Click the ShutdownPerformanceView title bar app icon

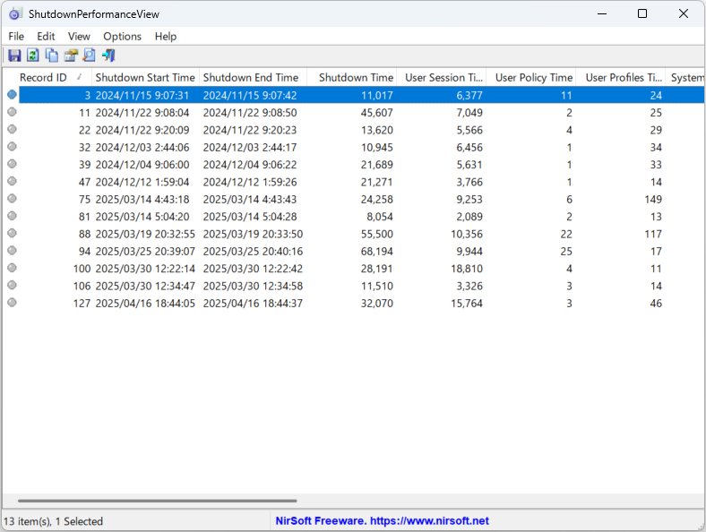click(15, 14)
